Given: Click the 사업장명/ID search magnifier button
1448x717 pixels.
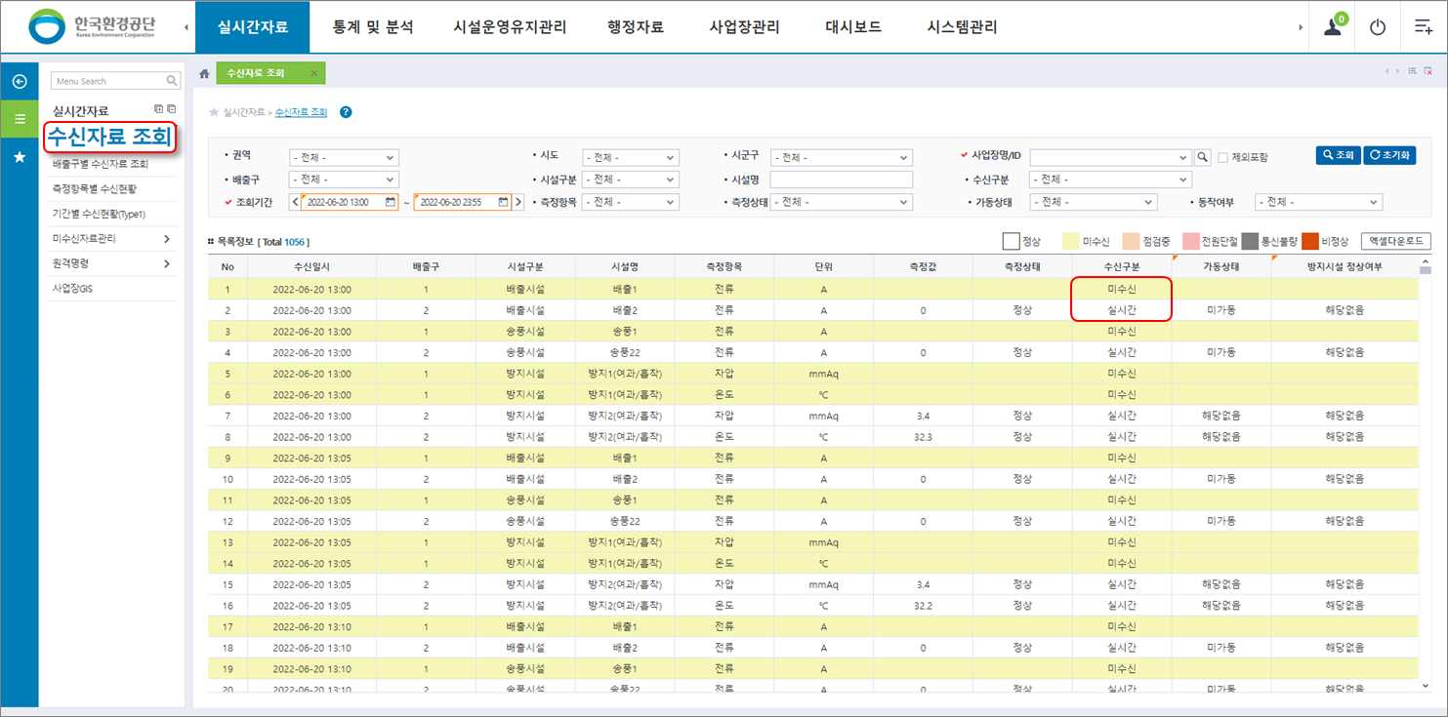Looking at the screenshot, I should coord(1203,157).
